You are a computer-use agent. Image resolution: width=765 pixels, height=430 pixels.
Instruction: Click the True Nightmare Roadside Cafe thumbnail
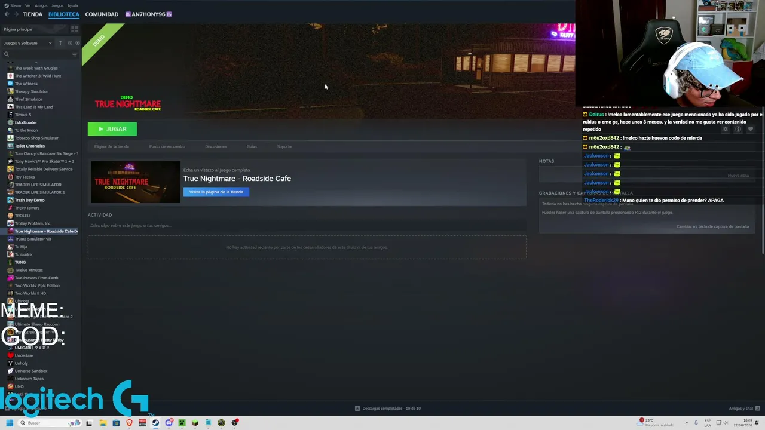click(x=136, y=182)
